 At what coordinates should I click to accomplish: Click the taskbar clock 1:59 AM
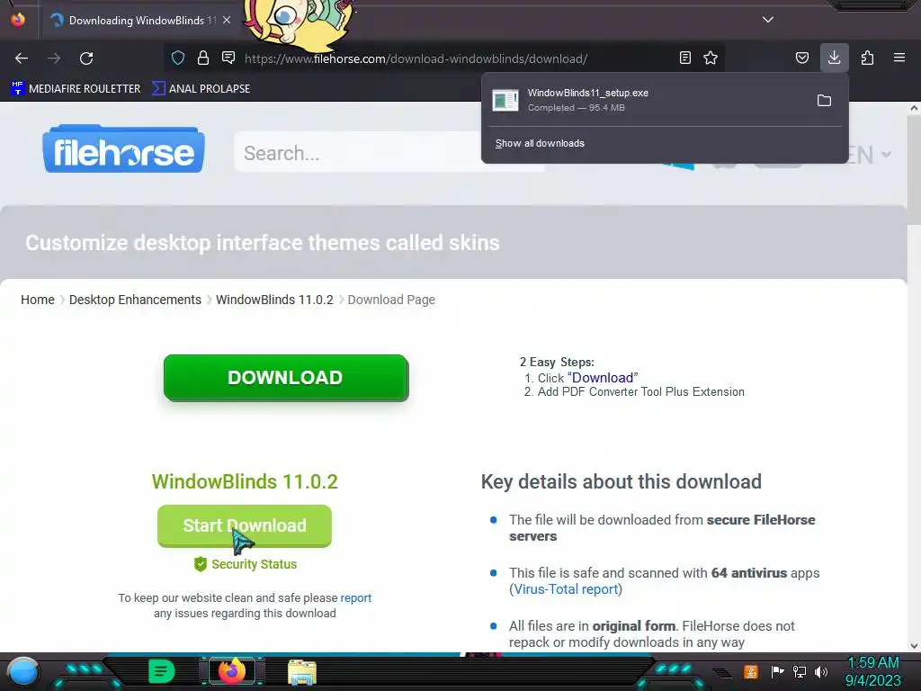(x=873, y=663)
